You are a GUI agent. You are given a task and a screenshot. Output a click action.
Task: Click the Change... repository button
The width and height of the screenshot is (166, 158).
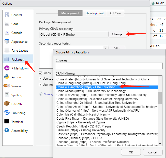[x=118, y=34]
